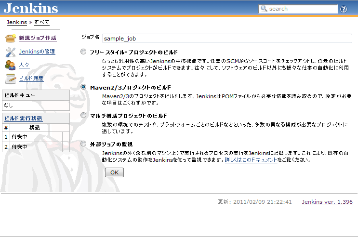Click the Jenkinsの管理 tools icon
358x237 pixels.
[x=10, y=52]
